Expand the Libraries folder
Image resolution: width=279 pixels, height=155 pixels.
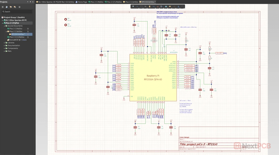pos(4,43)
